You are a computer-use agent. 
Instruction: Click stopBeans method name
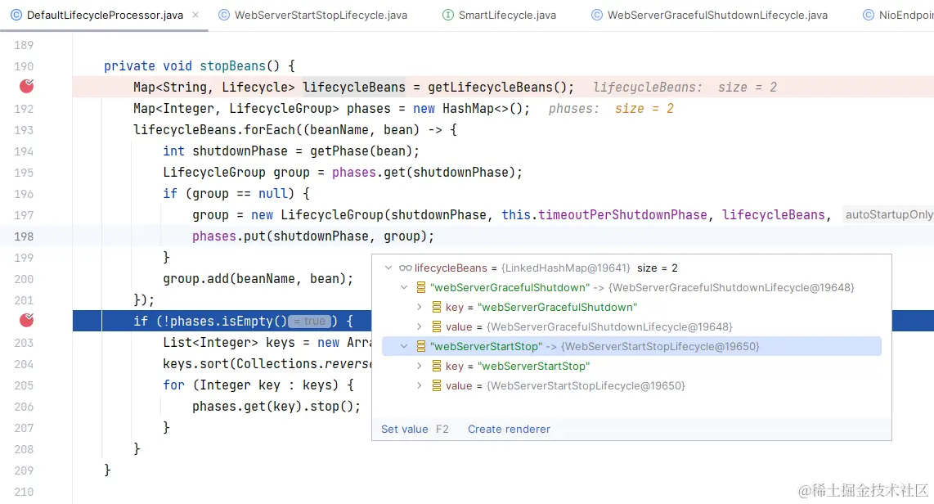[232, 66]
